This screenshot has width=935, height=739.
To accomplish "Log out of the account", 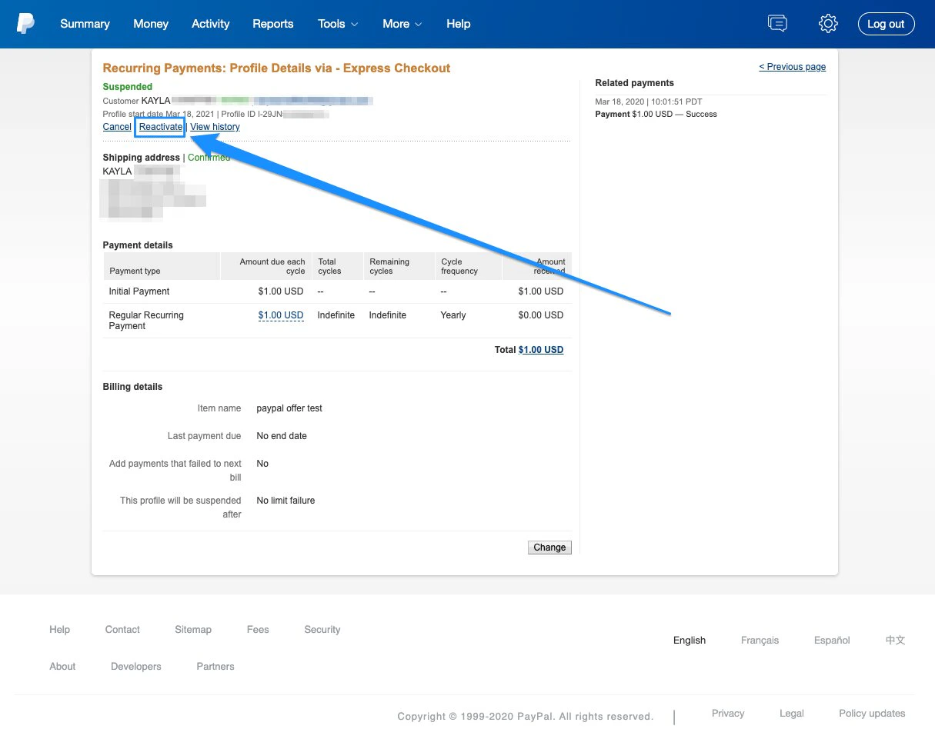I will [x=886, y=23].
